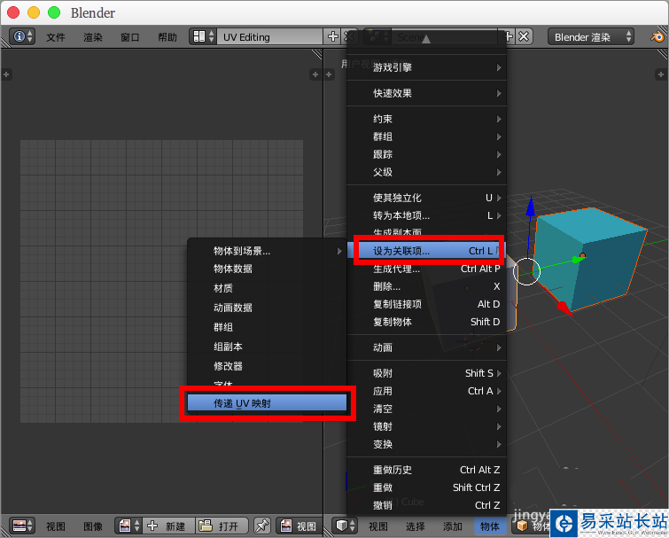Delete the current scene with X

coord(524,36)
